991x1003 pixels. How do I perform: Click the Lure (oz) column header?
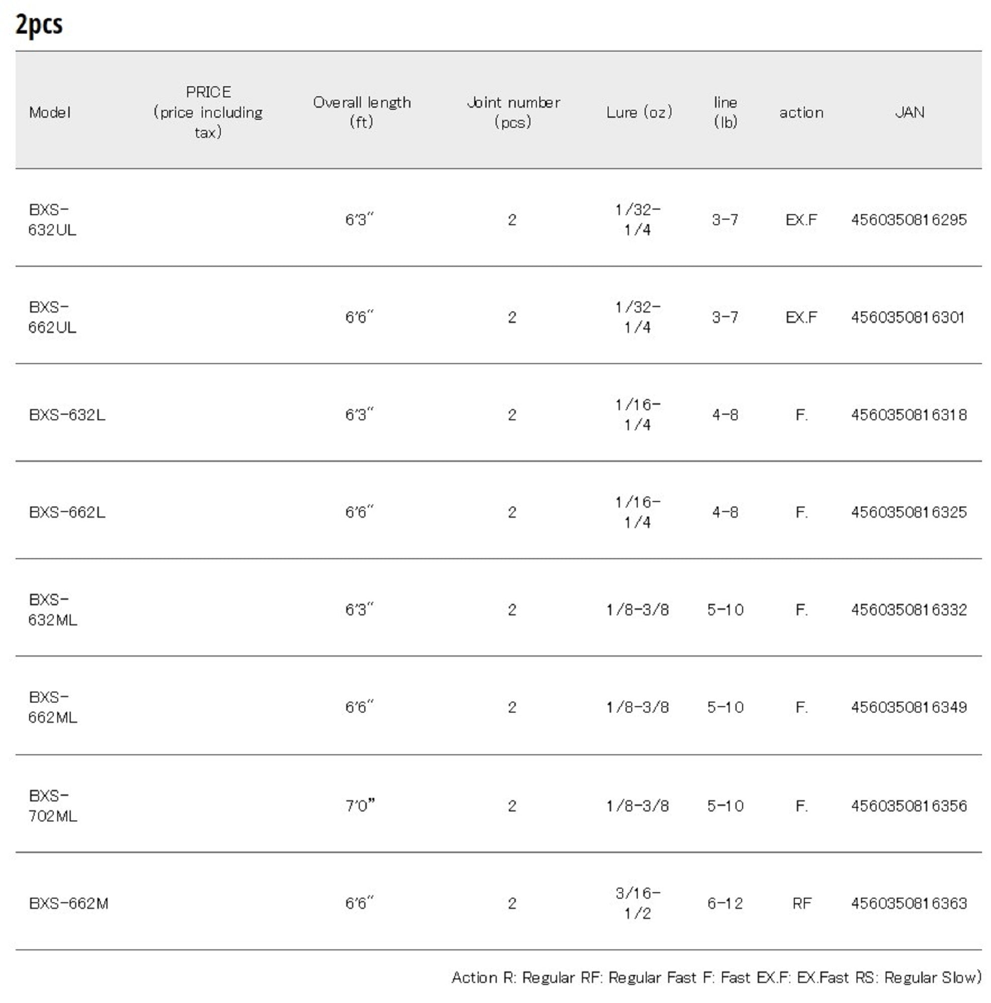(x=638, y=112)
